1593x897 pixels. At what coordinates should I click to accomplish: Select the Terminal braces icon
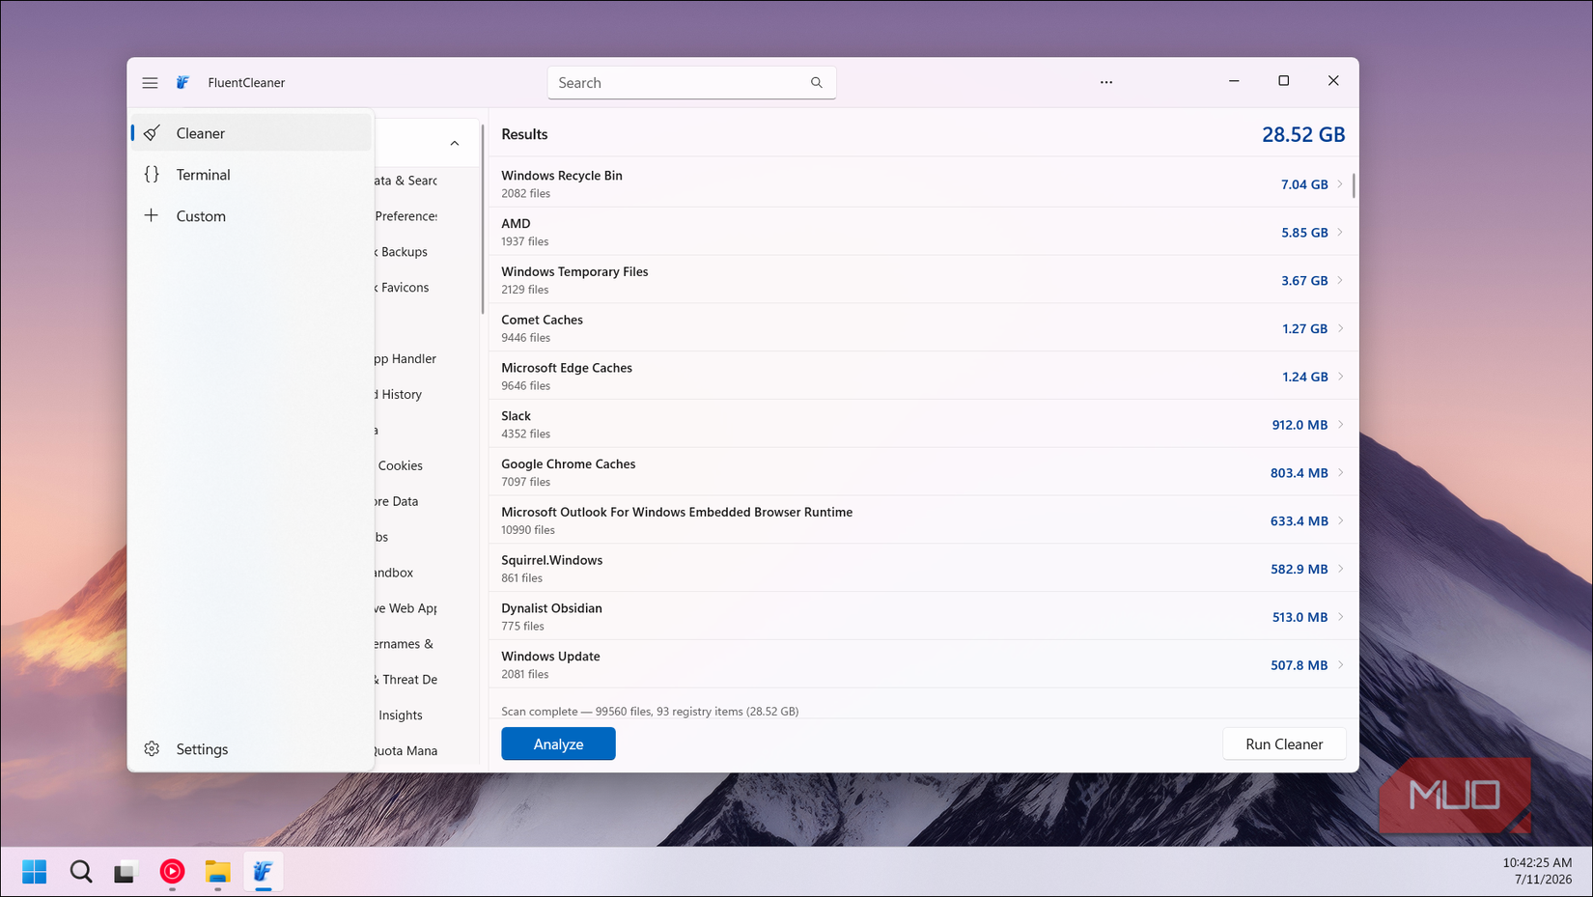[152, 175]
